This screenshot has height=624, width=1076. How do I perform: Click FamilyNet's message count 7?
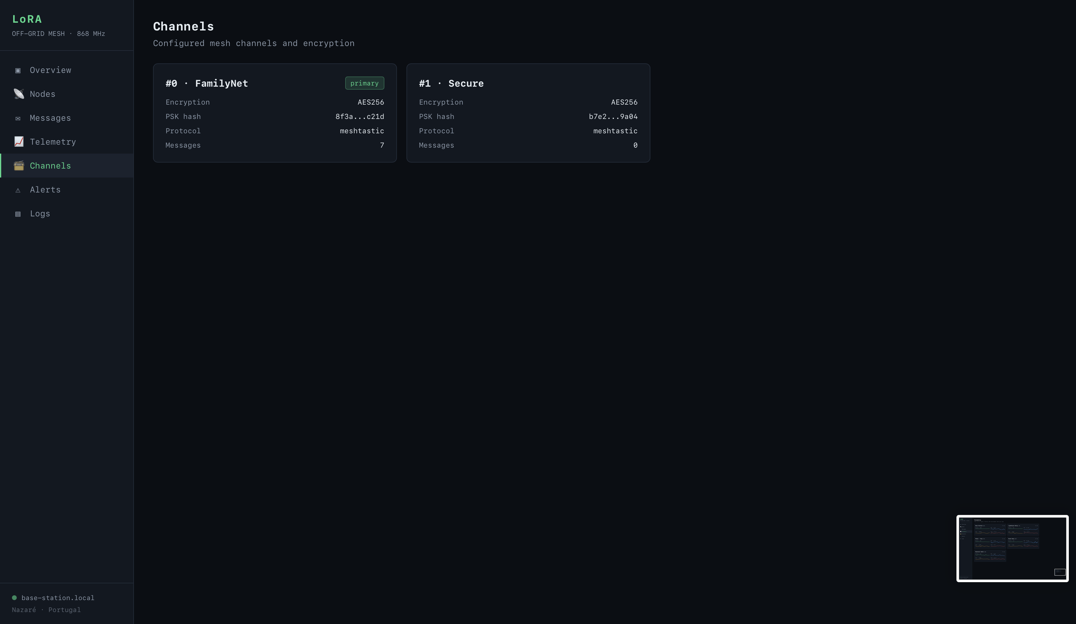tap(382, 145)
